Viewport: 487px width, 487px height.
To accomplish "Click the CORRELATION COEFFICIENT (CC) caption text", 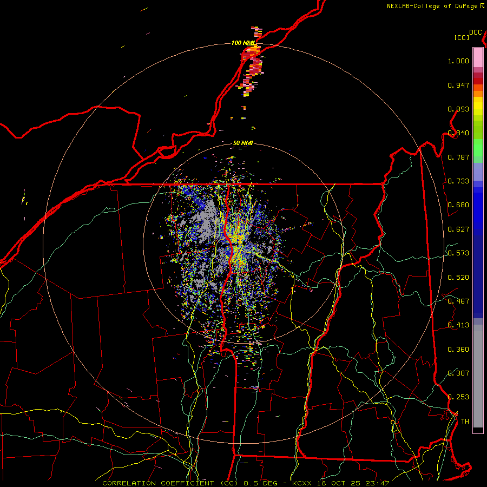I will 170,483.
